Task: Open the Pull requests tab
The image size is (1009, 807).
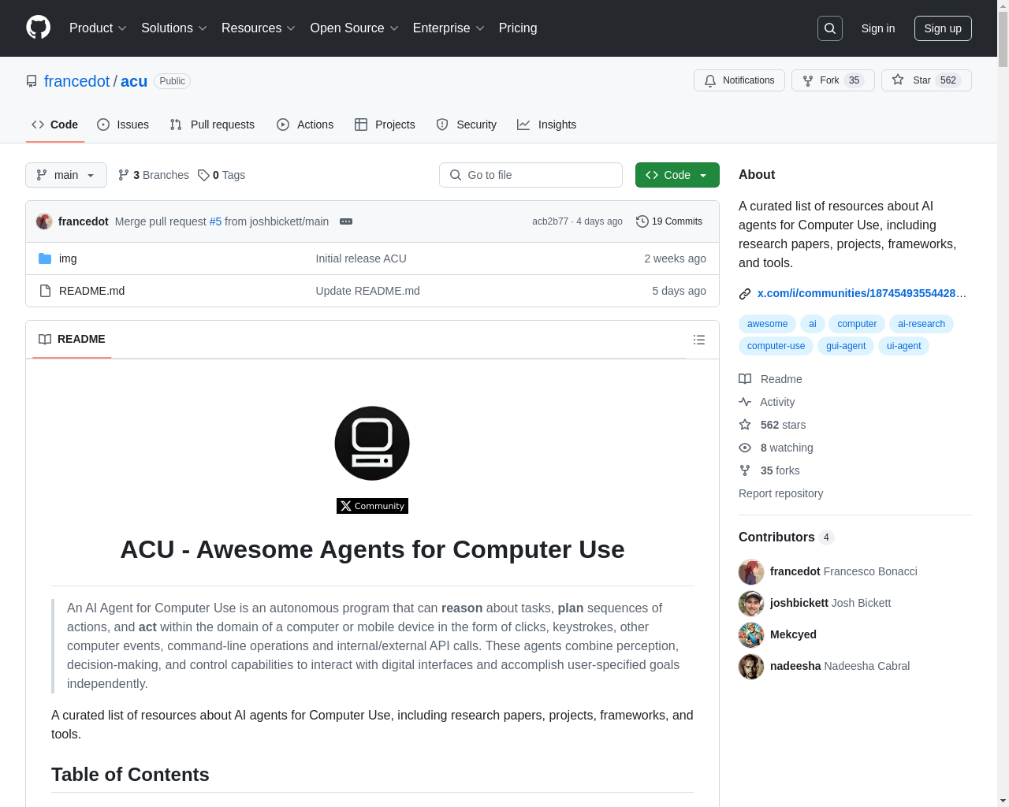Action: pyautogui.click(x=212, y=125)
